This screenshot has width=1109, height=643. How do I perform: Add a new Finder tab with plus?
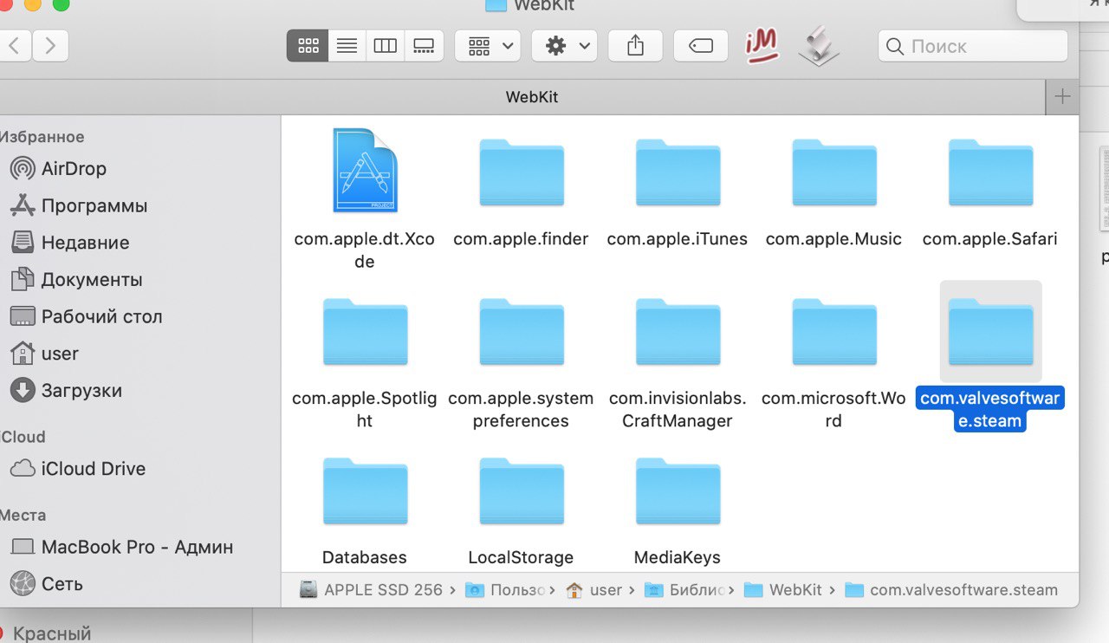(x=1063, y=97)
